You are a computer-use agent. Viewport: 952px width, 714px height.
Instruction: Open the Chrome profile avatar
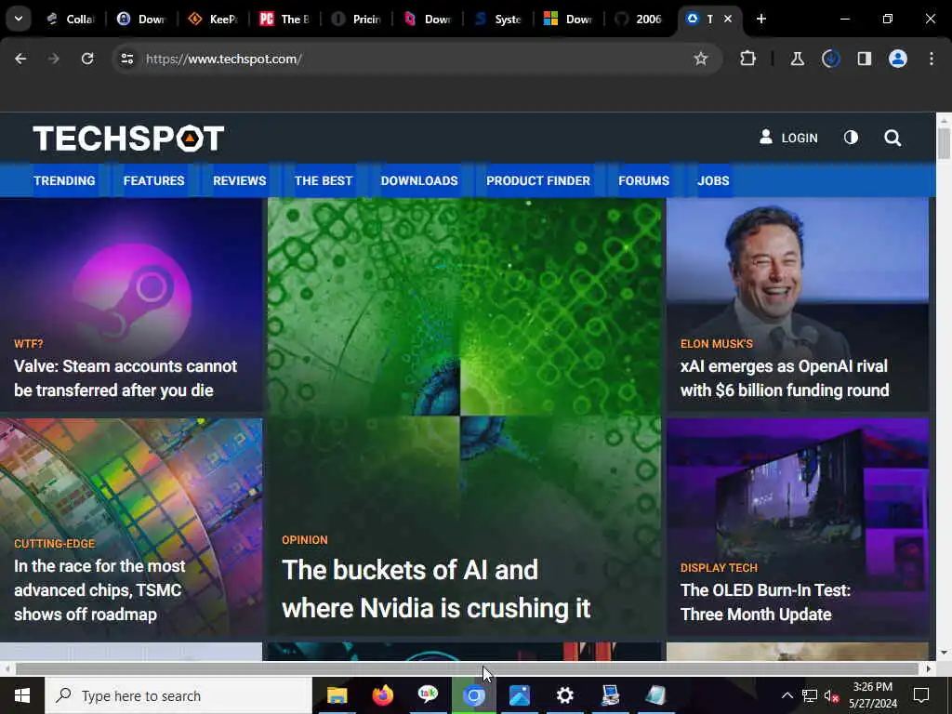point(897,59)
